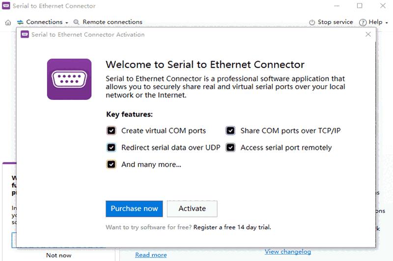The width and height of the screenshot is (393, 261).
Task: Uncheck Share COM ports over TCP/IP
Action: [x=230, y=131]
